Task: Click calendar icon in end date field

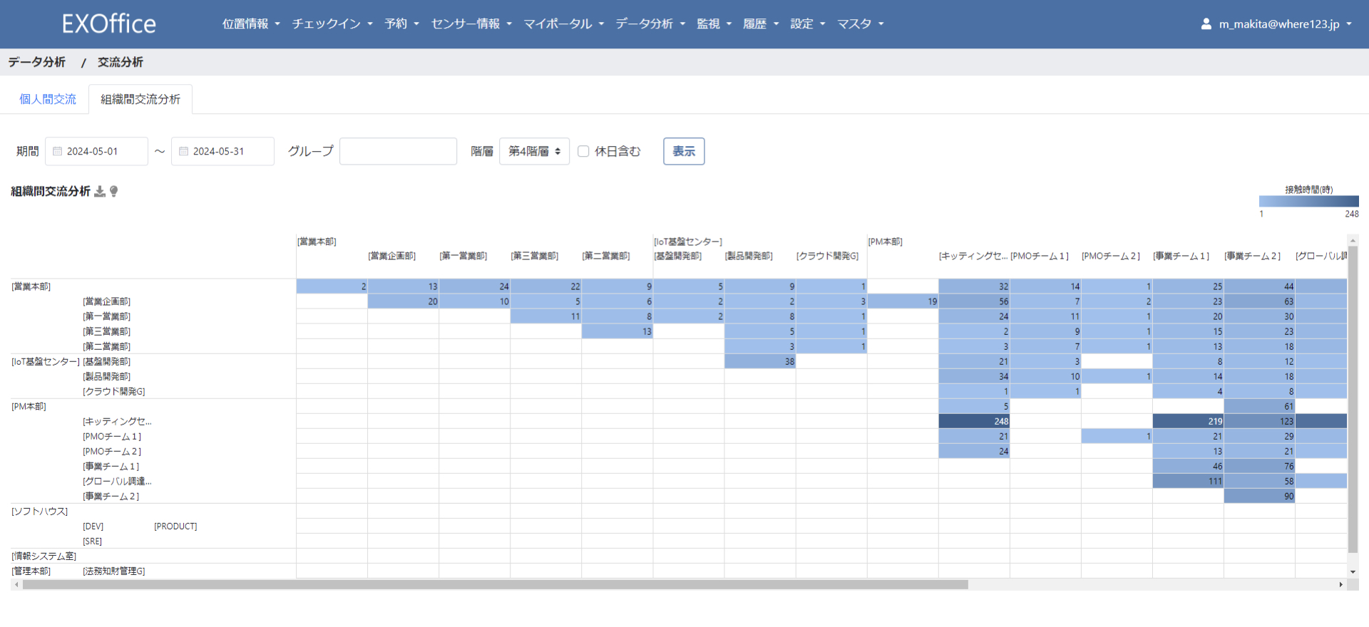Action: [184, 152]
